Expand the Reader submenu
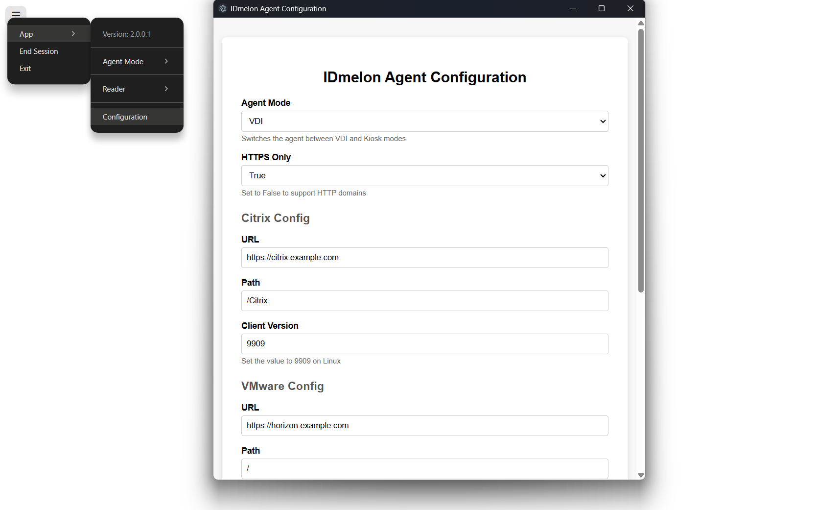 point(137,89)
